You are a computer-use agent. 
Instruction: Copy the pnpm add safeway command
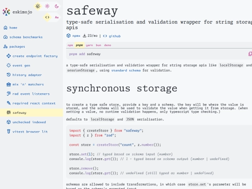pos(250,54)
